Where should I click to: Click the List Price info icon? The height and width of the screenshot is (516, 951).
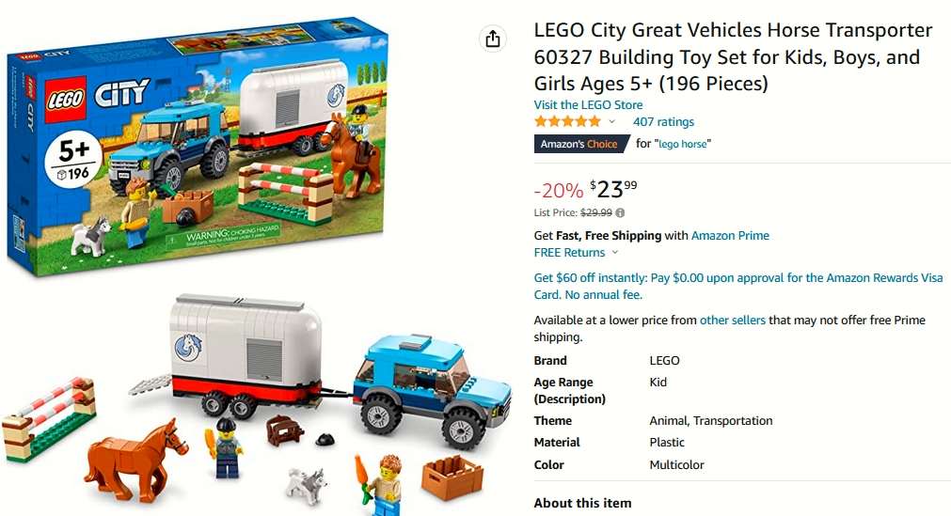[x=620, y=212]
